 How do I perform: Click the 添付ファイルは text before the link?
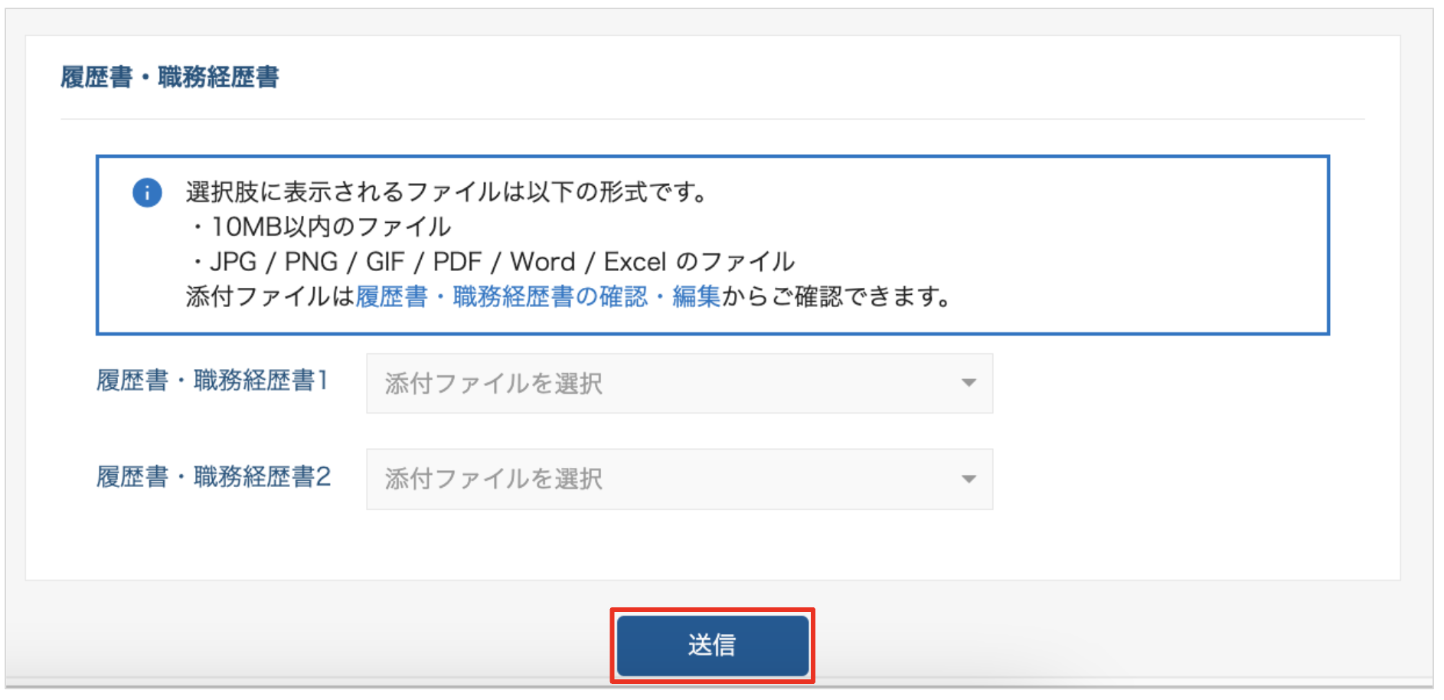270,296
